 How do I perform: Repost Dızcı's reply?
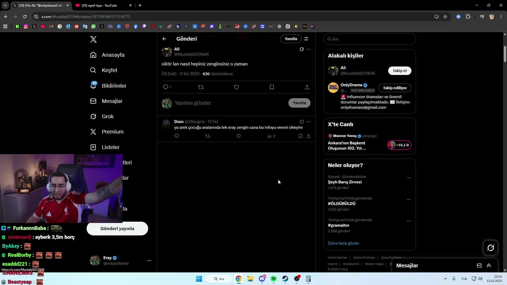click(x=208, y=136)
